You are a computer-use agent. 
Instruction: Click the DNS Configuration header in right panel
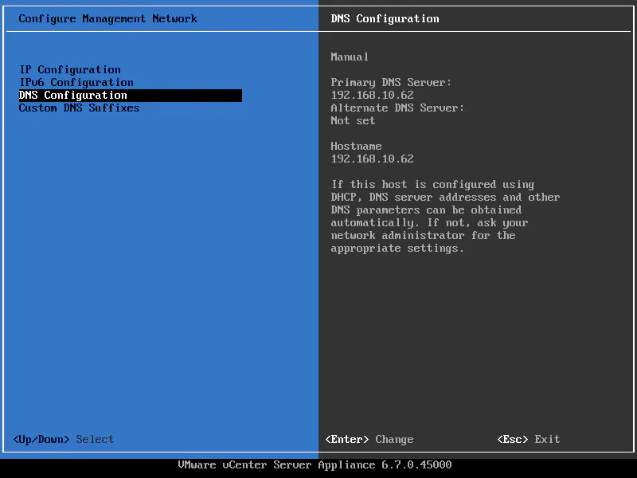tap(385, 18)
